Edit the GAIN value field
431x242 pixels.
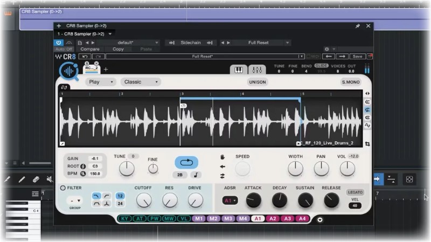(95, 158)
